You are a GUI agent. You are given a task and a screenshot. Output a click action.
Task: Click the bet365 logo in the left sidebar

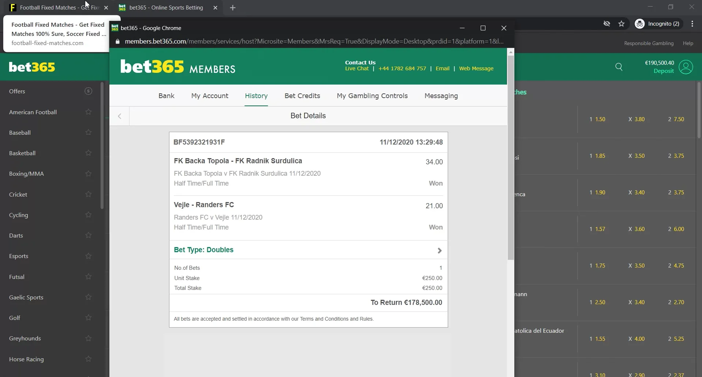32,67
